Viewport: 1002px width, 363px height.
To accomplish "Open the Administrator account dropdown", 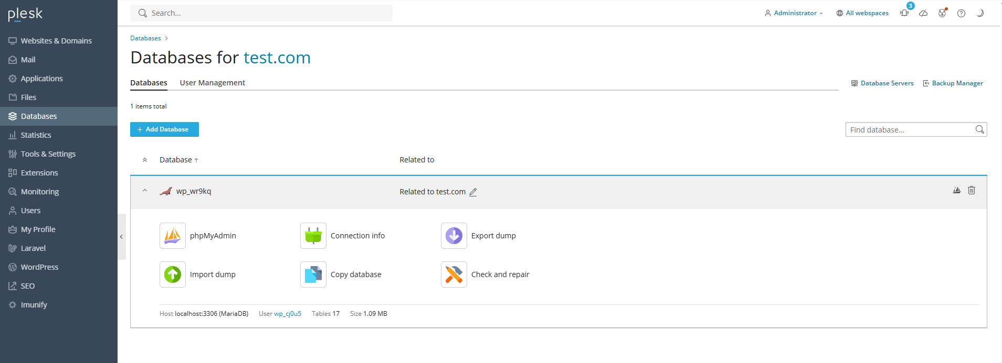I will 794,13.
